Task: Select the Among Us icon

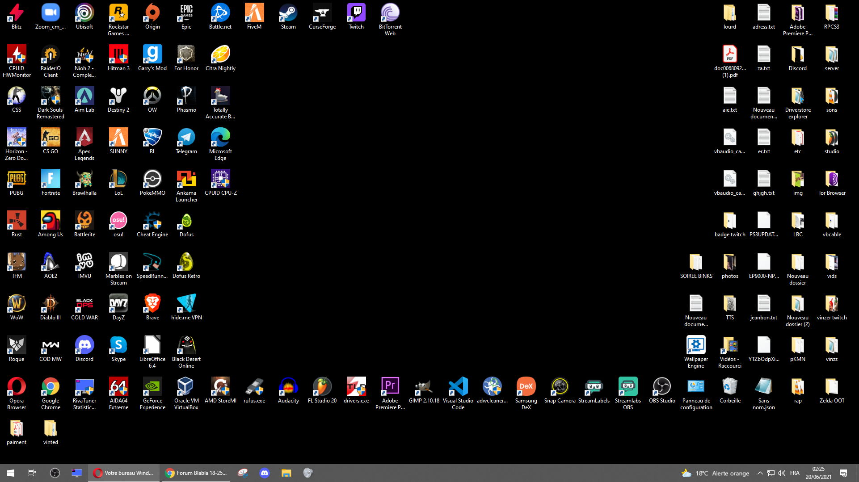Action: coord(51,225)
